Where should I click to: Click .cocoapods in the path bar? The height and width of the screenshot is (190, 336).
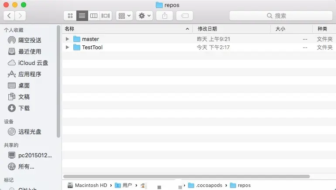click(x=205, y=185)
